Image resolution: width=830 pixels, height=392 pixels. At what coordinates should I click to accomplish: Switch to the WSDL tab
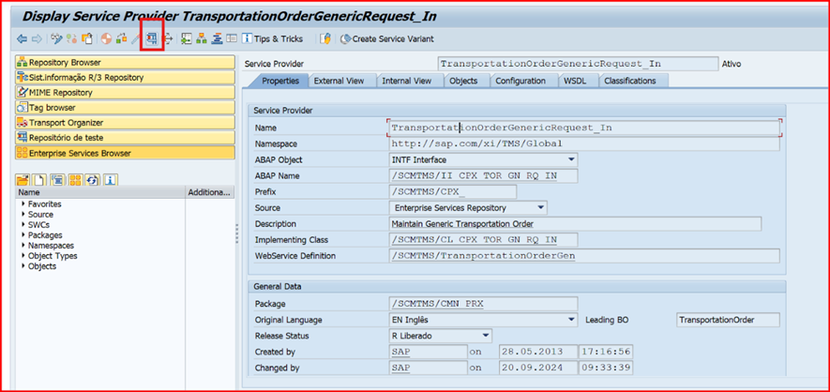pos(574,82)
